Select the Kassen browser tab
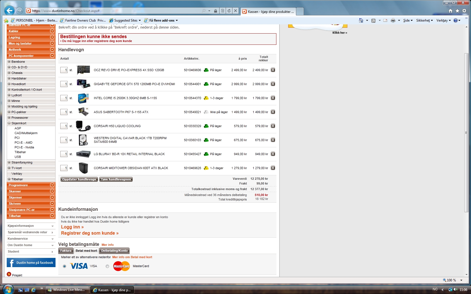This screenshot has height=294, width=471. pos(268,11)
